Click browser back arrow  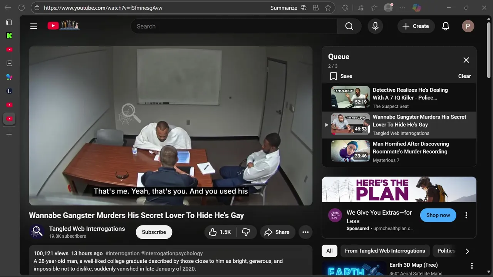(x=8, y=8)
